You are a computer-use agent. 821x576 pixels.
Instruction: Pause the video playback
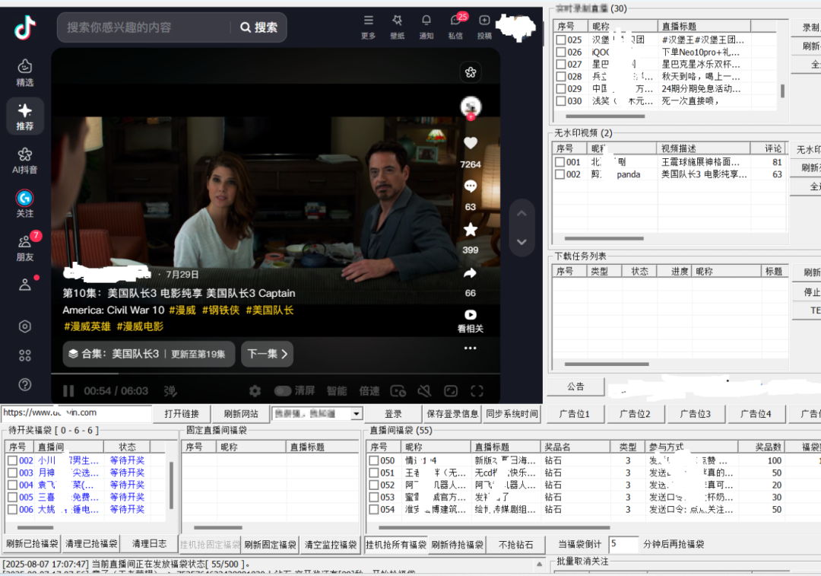click(x=68, y=391)
